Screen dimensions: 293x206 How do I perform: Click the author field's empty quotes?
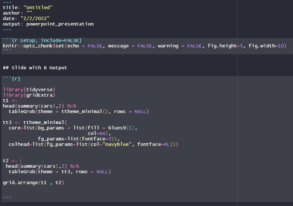pyautogui.click(x=29, y=13)
